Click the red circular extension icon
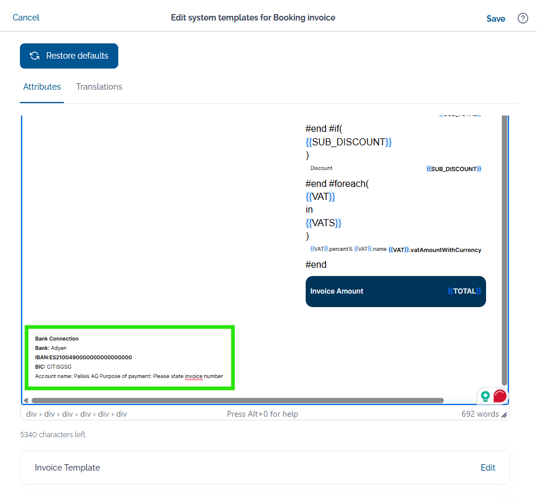The width and height of the screenshot is (537, 504). pos(500,396)
